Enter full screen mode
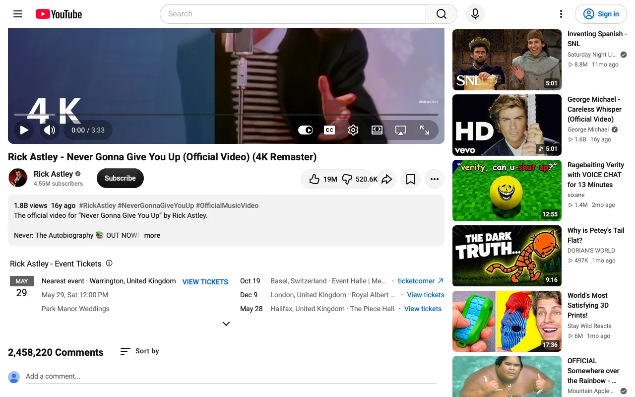 pos(425,130)
